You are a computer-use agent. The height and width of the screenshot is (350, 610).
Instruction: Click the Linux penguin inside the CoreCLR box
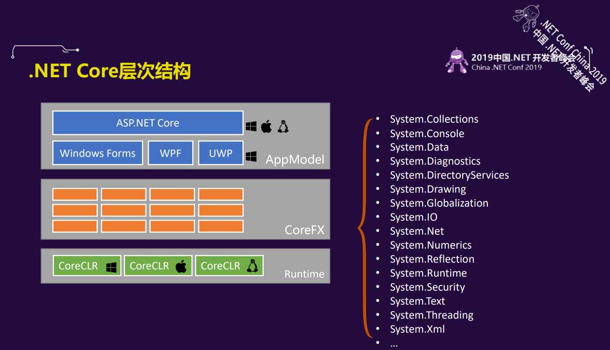pos(252,266)
